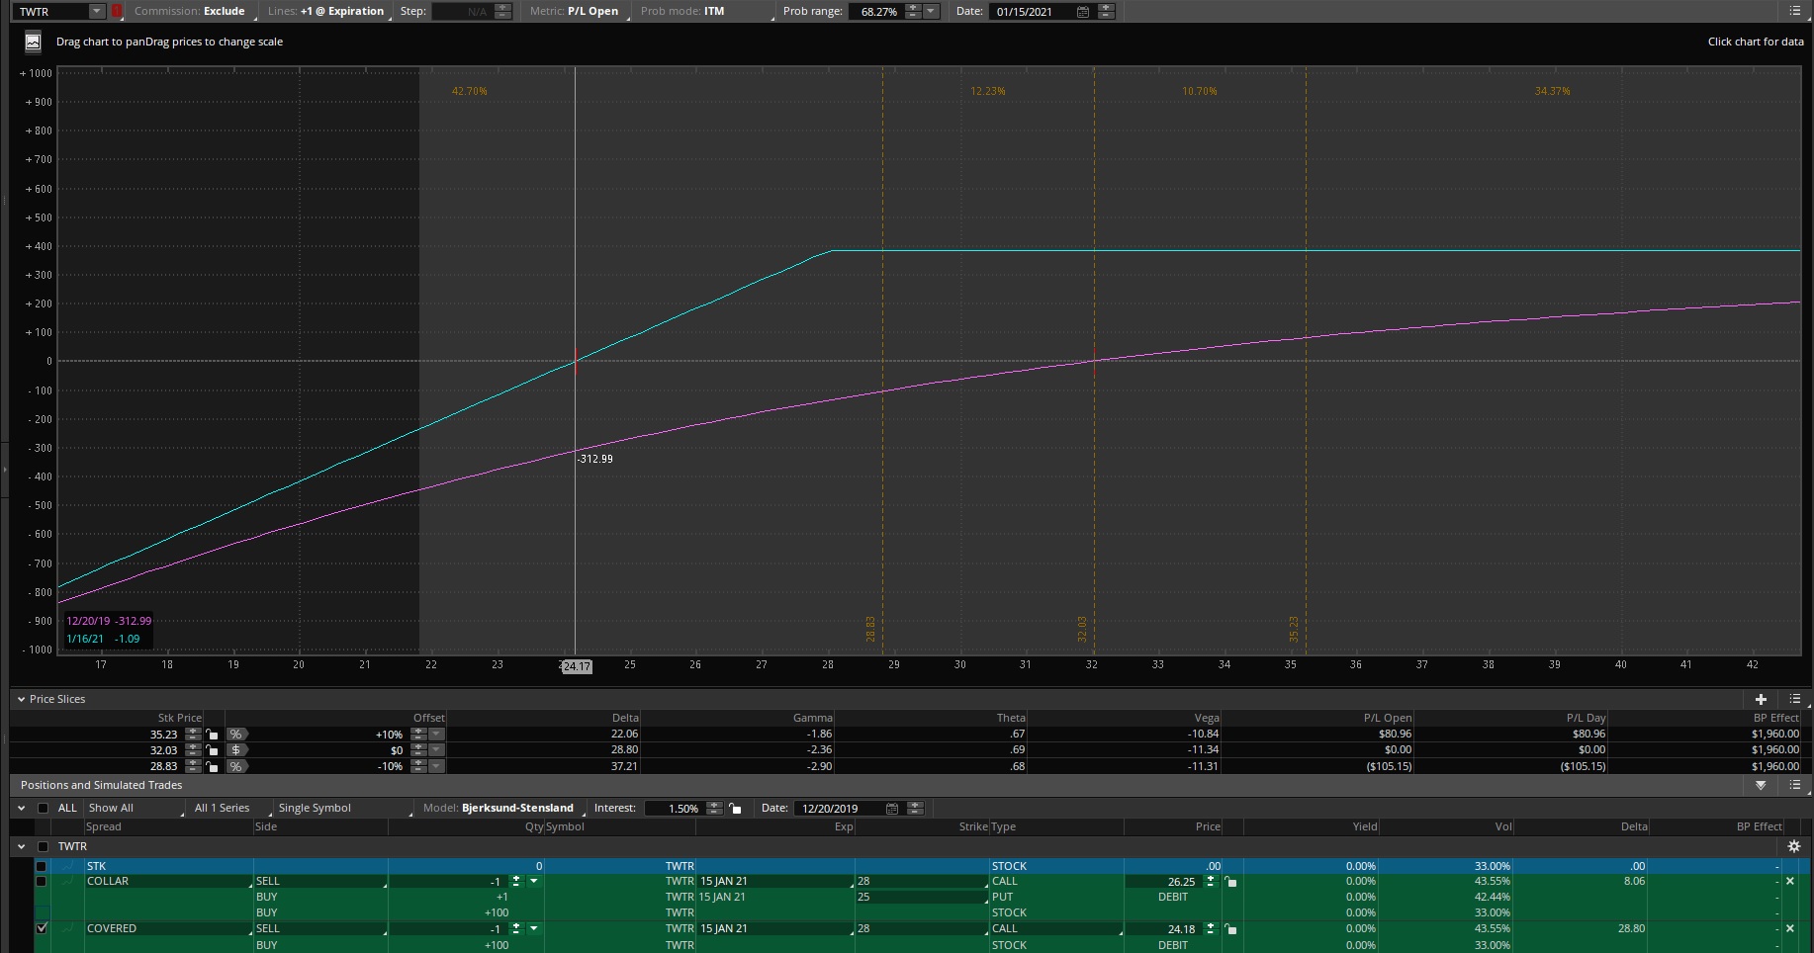Screen dimensions: 1814x953
Task: Click the lock icon beside 35.23 stock price
Action: 212,735
